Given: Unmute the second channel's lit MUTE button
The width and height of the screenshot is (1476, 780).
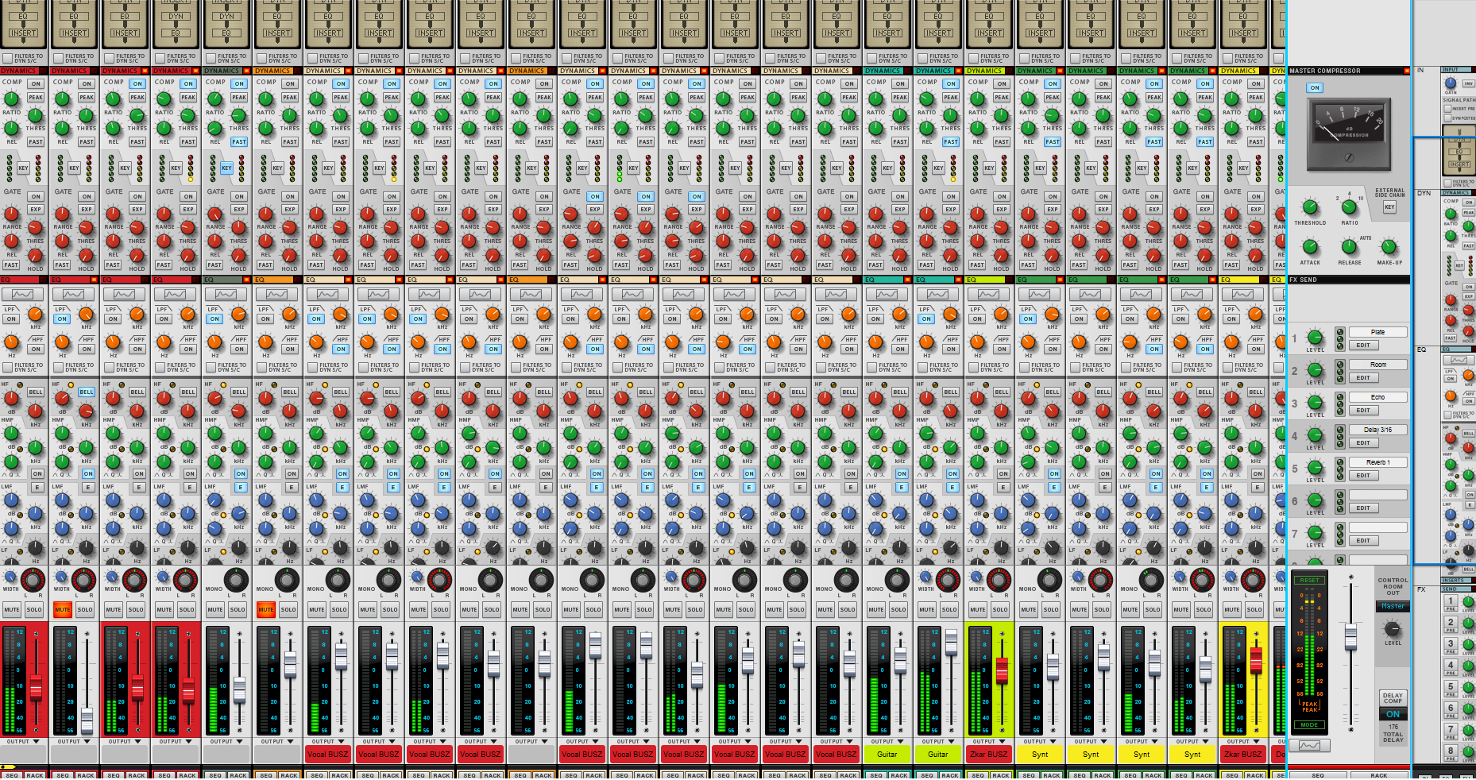Looking at the screenshot, I should tap(62, 609).
